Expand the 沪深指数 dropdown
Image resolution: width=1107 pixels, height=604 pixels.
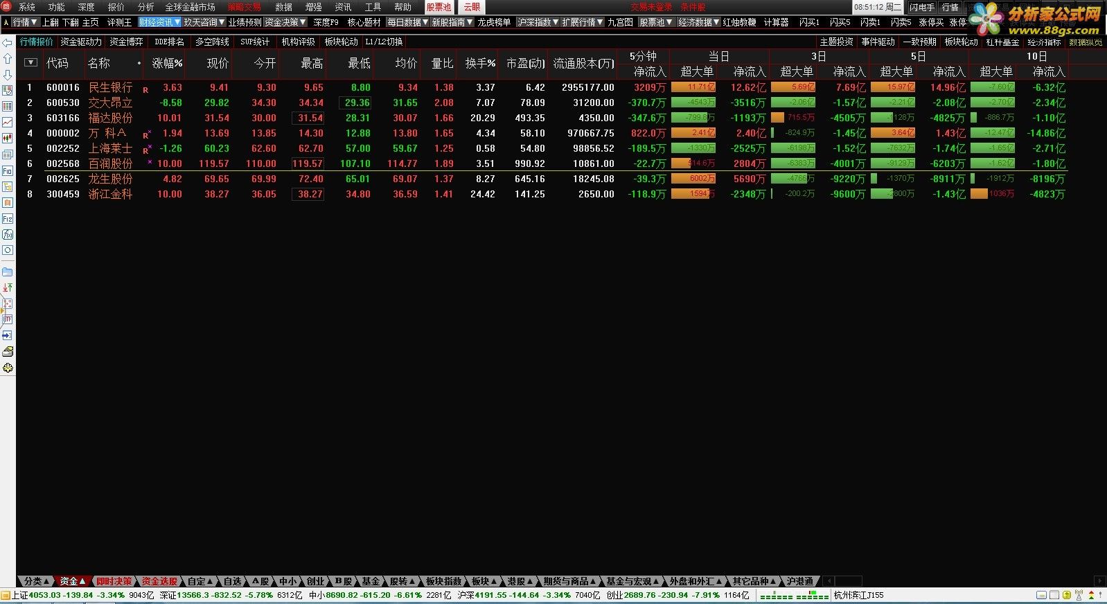tap(538, 22)
